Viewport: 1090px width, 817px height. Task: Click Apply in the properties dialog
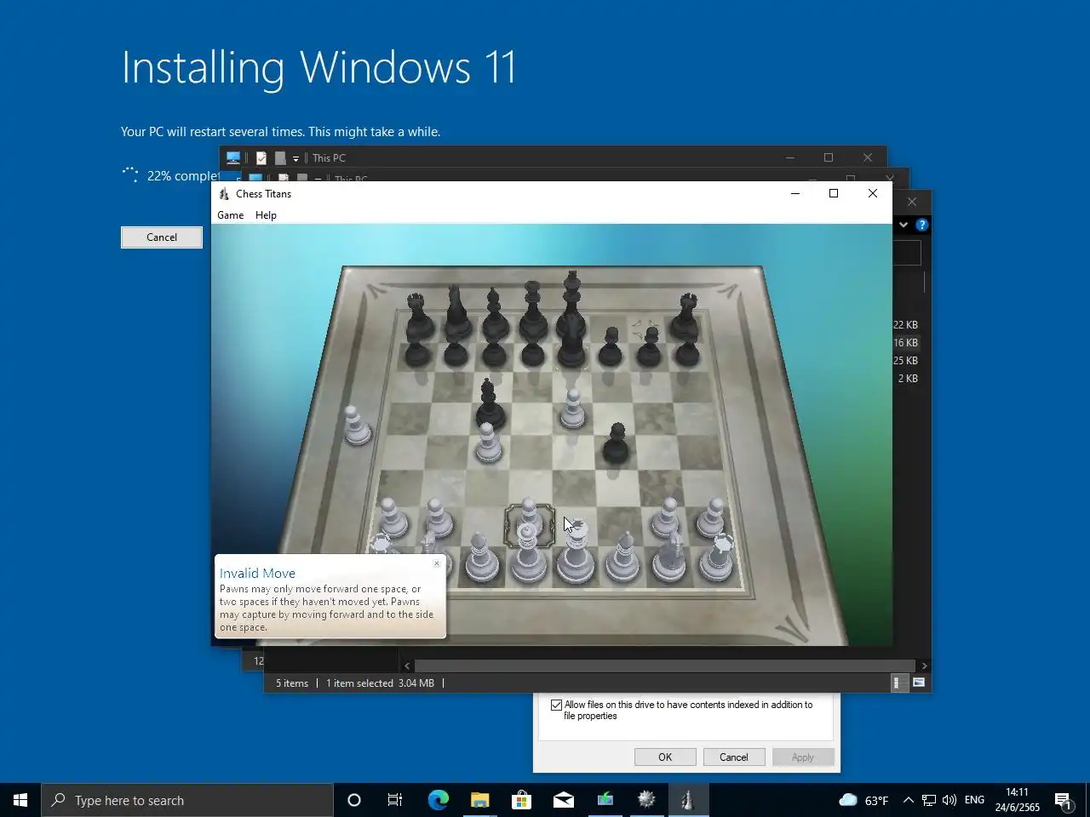803,757
